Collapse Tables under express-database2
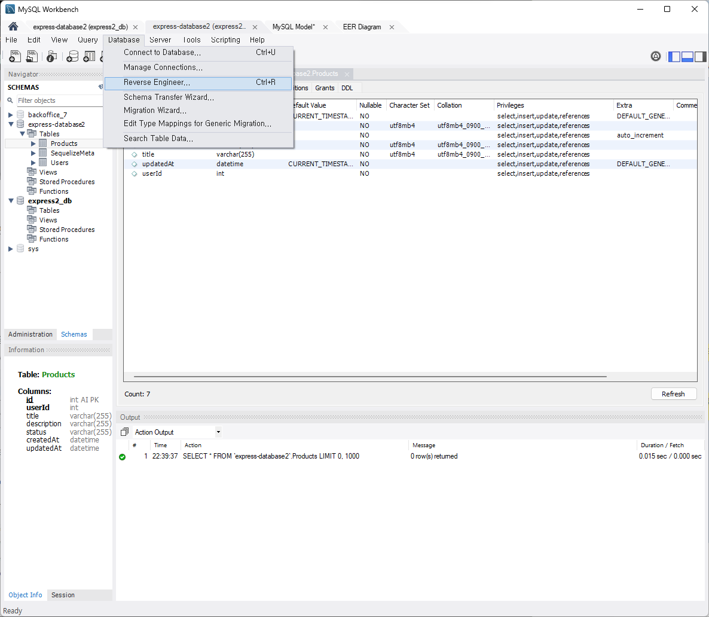Viewport: 709px width, 617px height. (22, 134)
